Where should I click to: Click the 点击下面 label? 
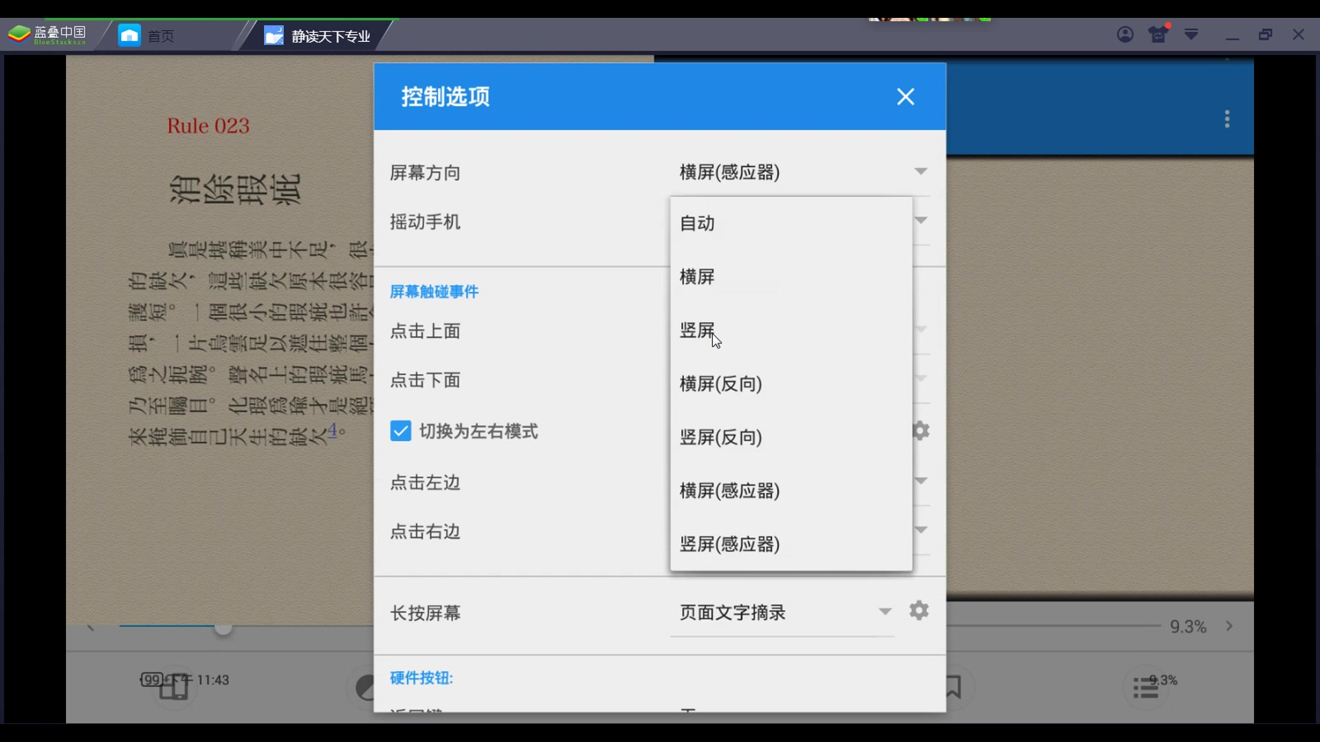[x=425, y=380]
